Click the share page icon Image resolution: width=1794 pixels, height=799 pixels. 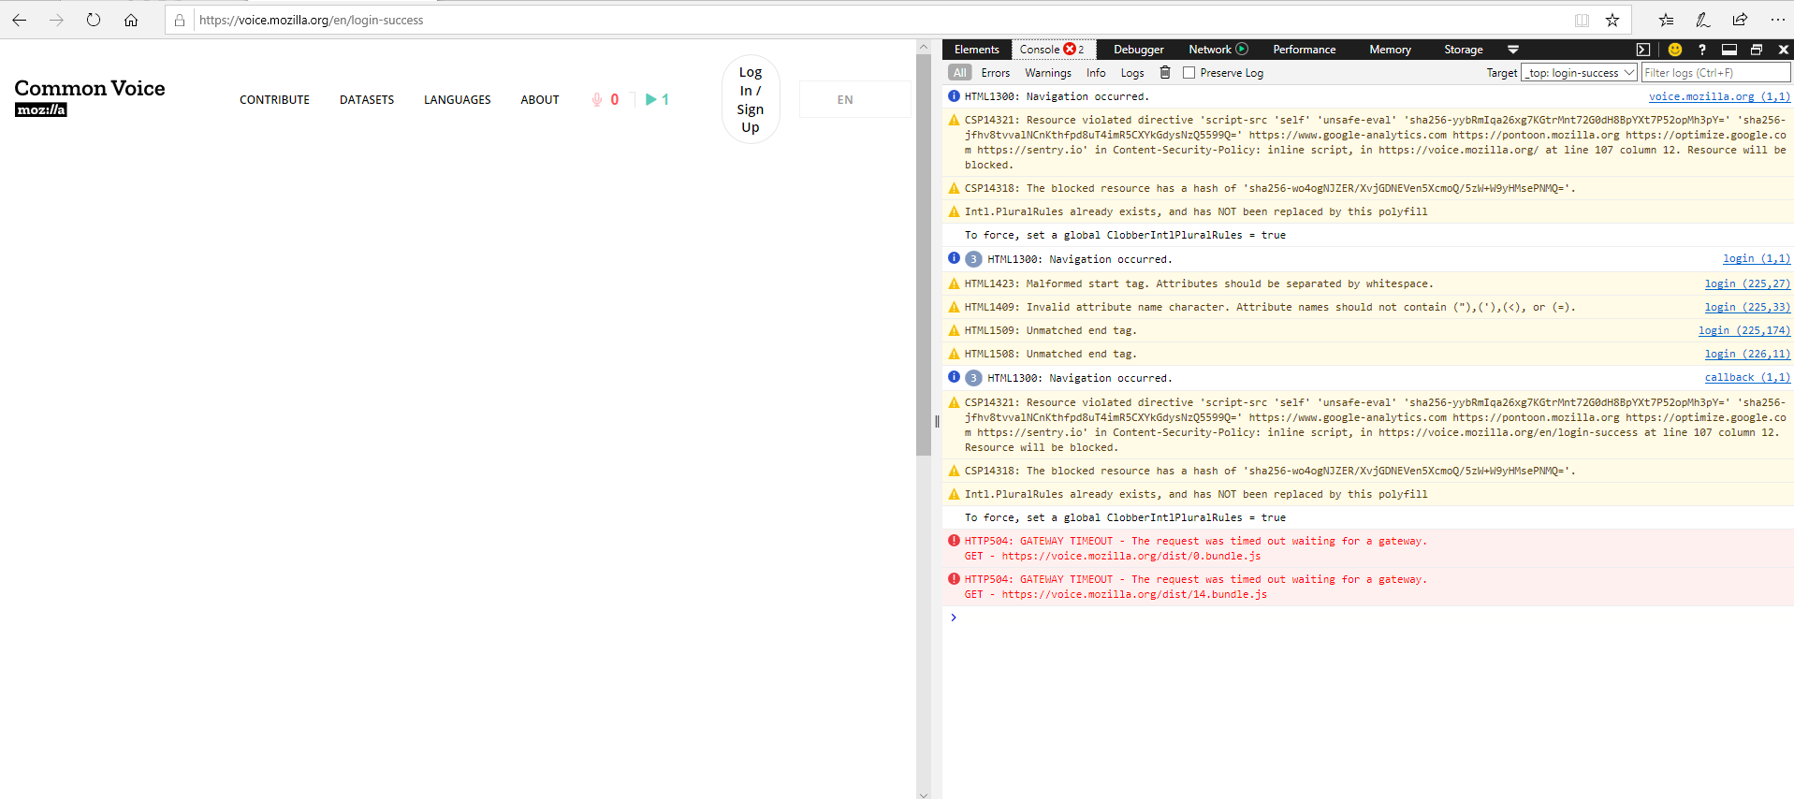[1740, 20]
